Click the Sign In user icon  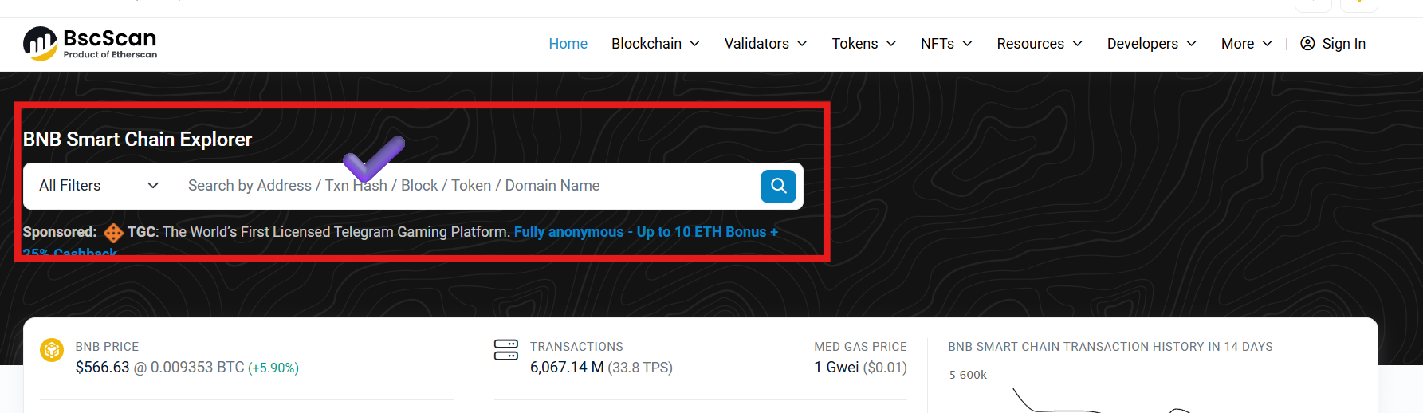coord(1307,44)
